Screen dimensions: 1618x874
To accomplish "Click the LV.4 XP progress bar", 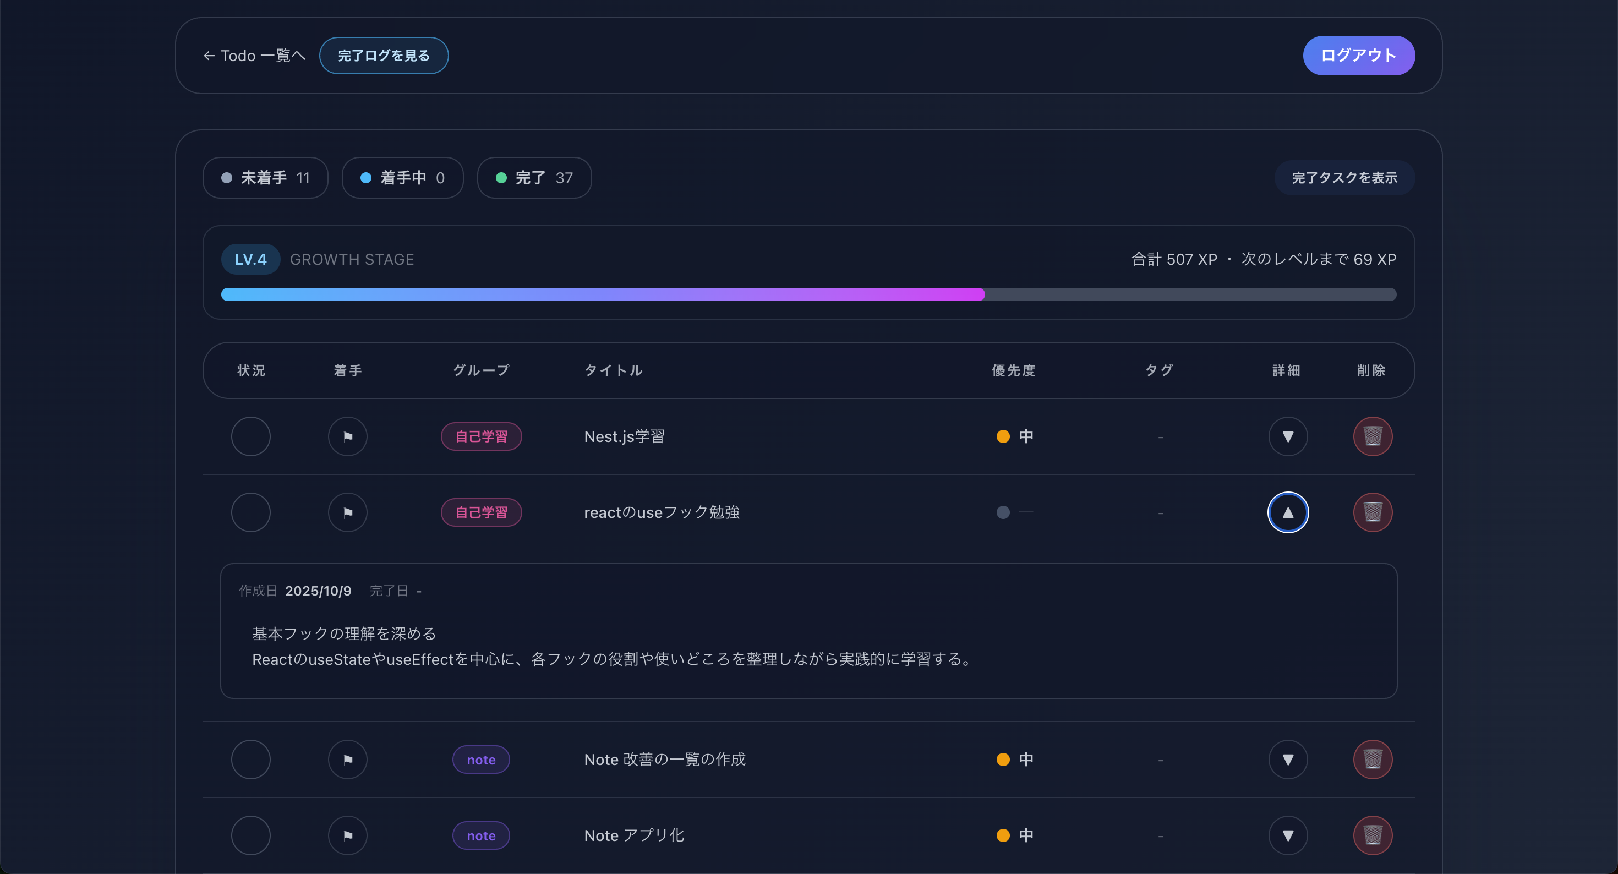I will pos(808,294).
